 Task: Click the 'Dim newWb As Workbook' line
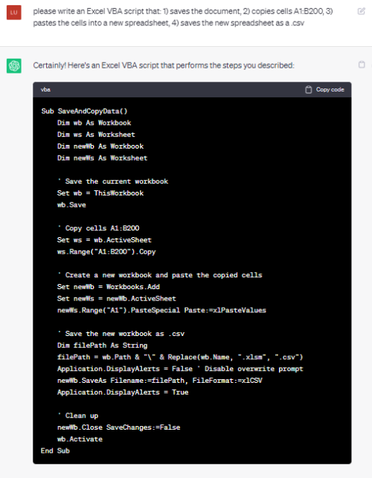coord(100,146)
